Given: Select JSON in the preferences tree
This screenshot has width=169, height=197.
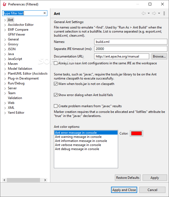Looking at the screenshot, I should (12, 49).
